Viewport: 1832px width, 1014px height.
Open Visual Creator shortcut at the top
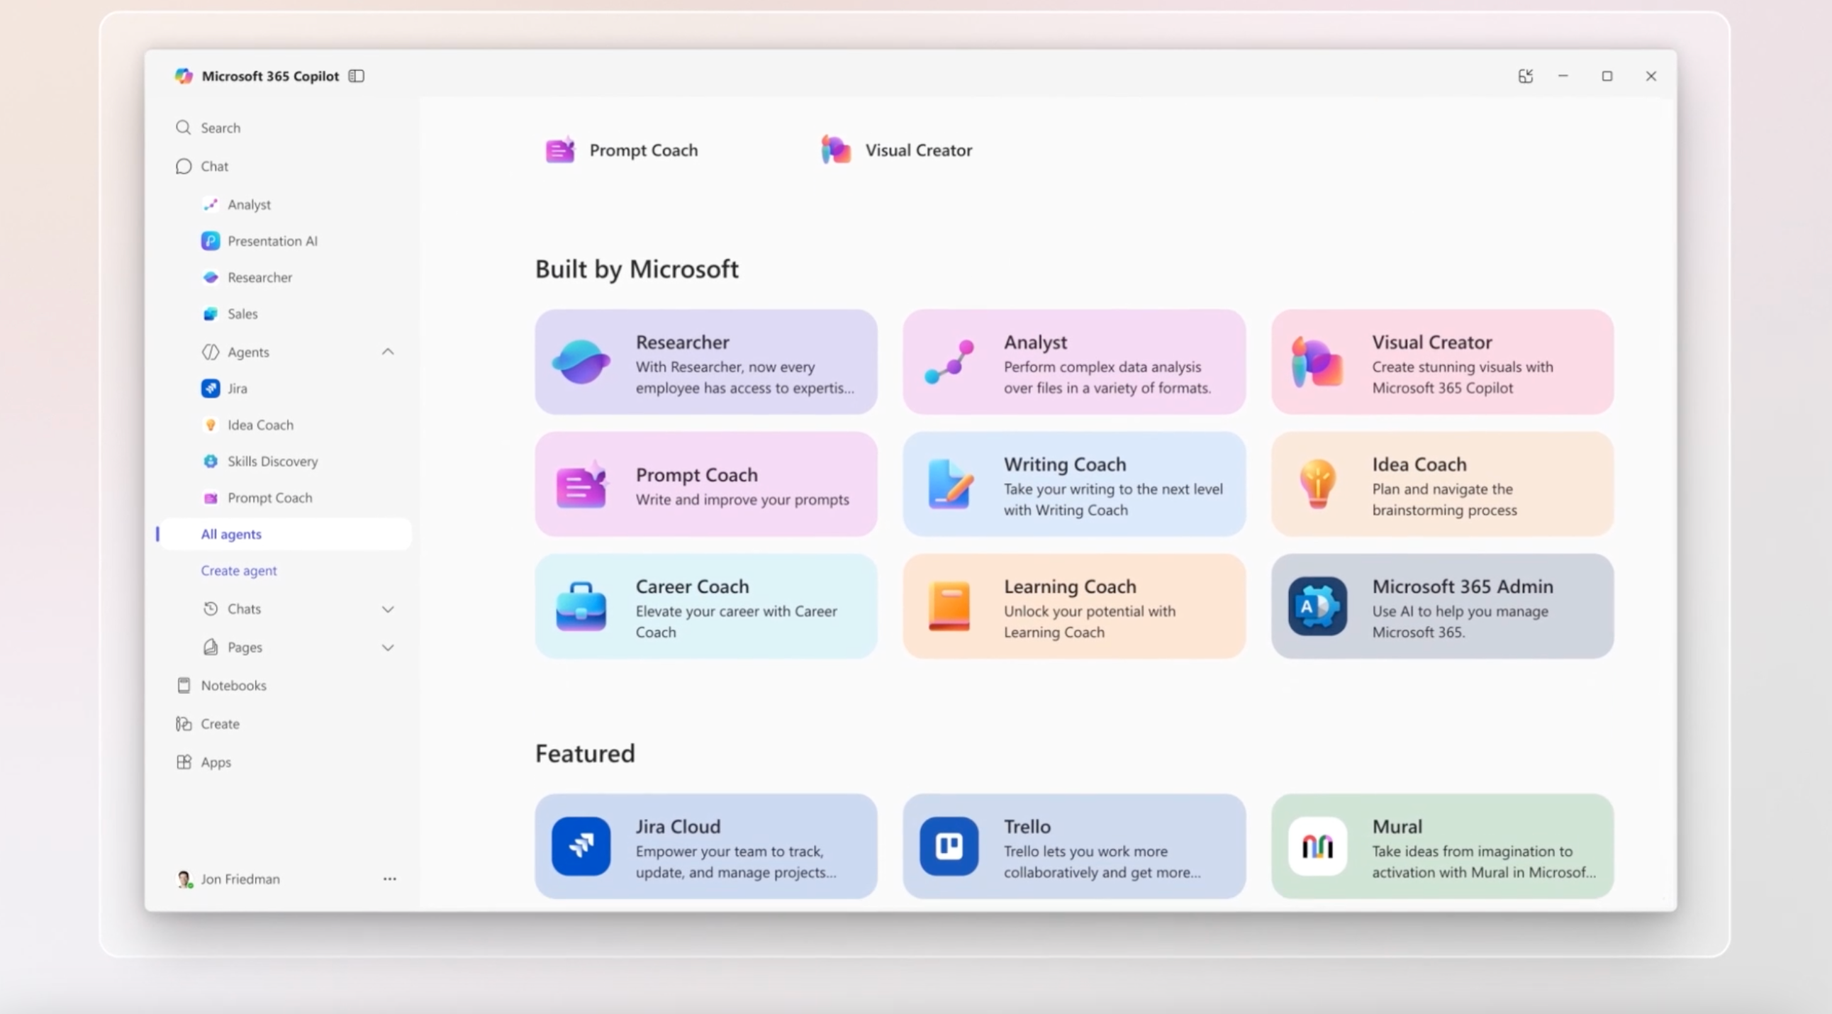coord(897,150)
